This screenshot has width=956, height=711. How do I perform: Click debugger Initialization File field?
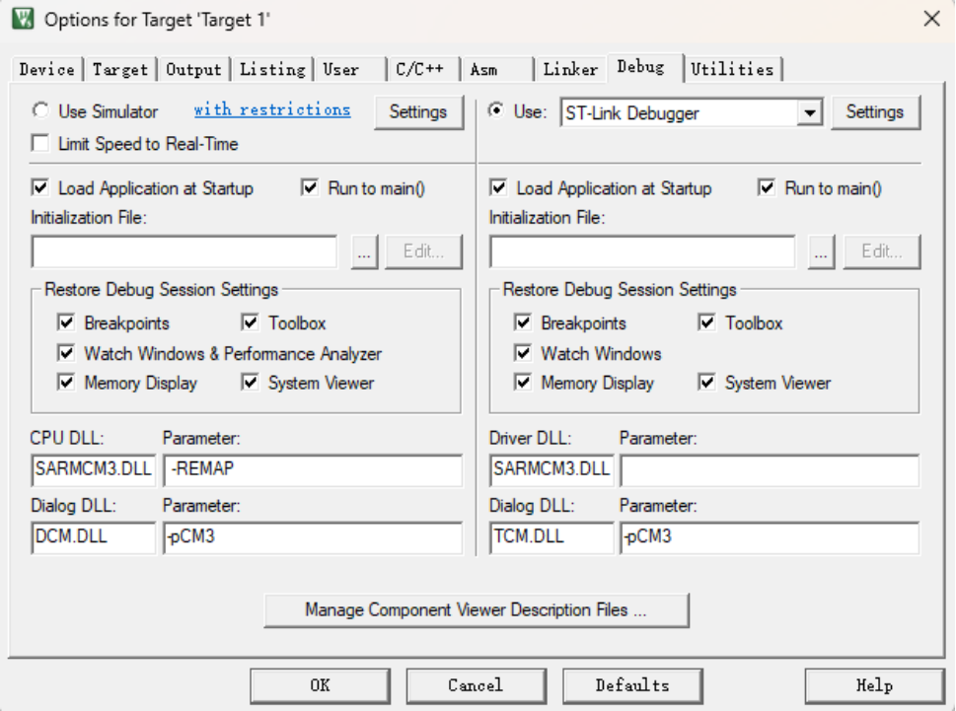click(642, 251)
